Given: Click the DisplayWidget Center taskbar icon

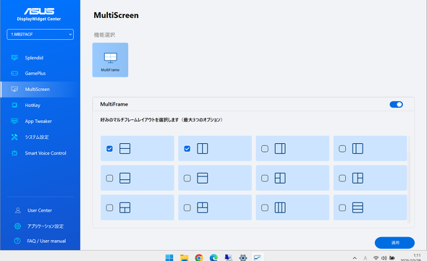Looking at the screenshot, I should pyautogui.click(x=258, y=257).
